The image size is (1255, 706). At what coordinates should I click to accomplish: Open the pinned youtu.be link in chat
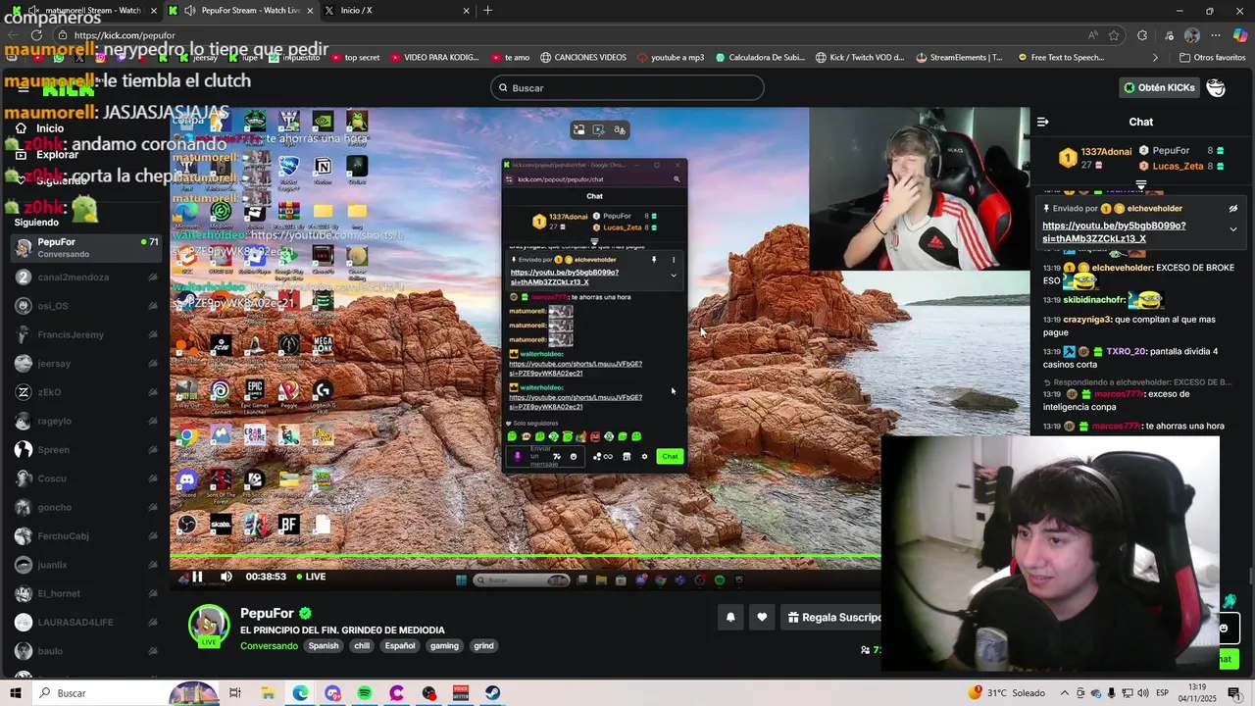coord(1114,231)
